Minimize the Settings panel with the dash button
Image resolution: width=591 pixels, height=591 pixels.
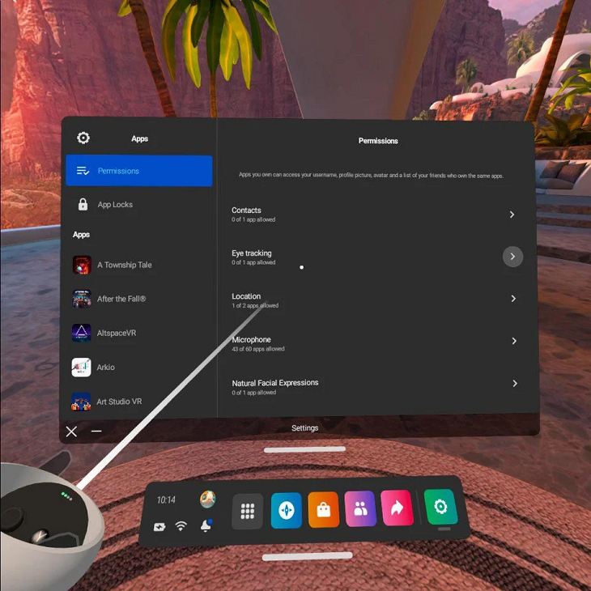point(96,432)
